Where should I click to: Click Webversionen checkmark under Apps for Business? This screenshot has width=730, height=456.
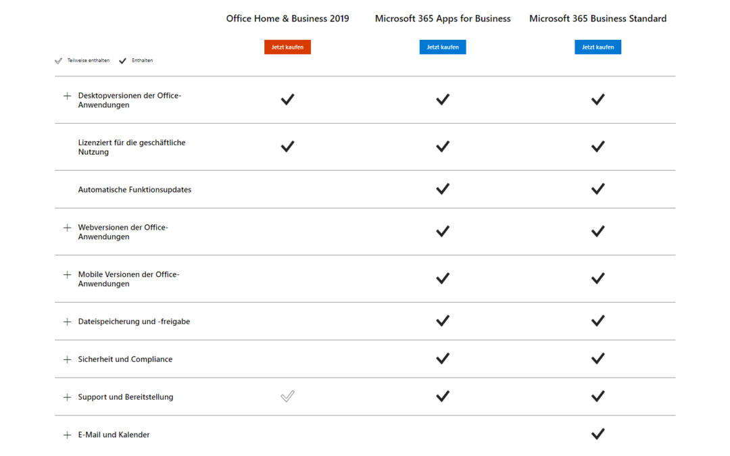tap(442, 231)
